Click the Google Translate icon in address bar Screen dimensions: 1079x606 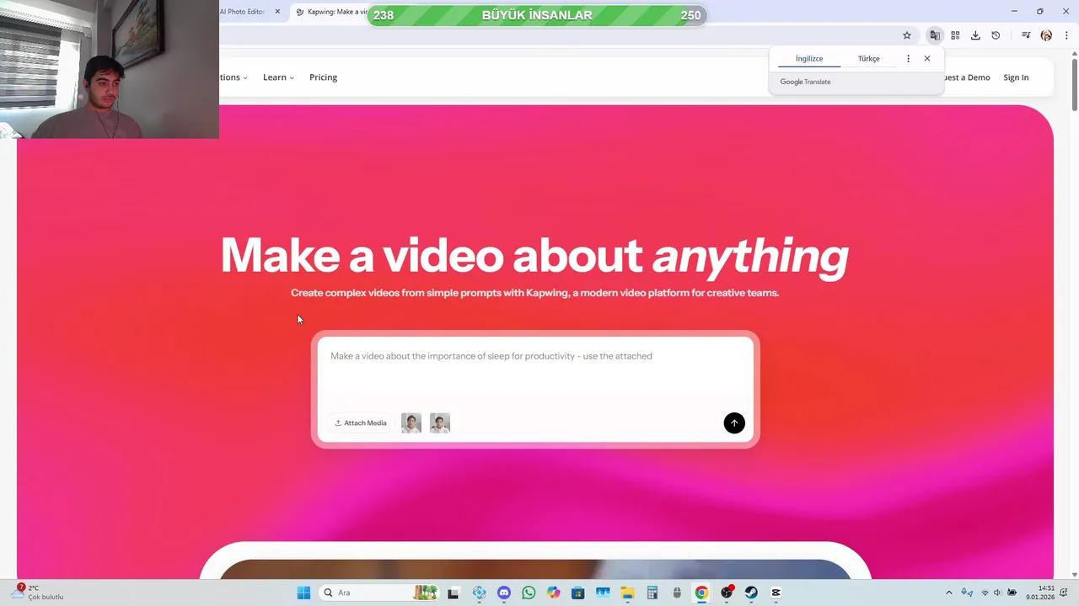pyautogui.click(x=935, y=35)
